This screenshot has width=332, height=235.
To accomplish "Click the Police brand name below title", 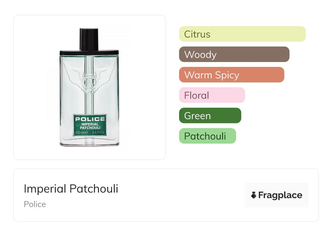I will (x=35, y=204).
